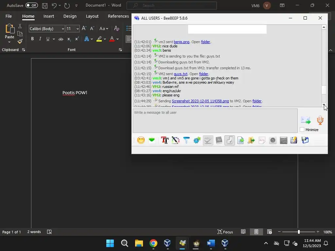335x251 pixels.
Task: Open the benis.png link in chat
Action: [181, 42]
